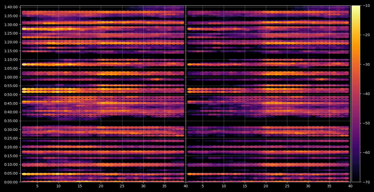Click the 1:25:00 y-axis time label
Image resolution: width=374 pixels, height=192 pixels.
[11, 33]
